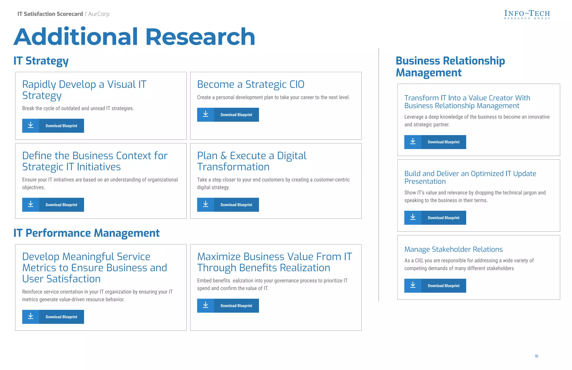This screenshot has height=370, width=572.
Task: Click Download Blueprint label for Build and Deliver an Optimized IT Update
Action: click(444, 218)
